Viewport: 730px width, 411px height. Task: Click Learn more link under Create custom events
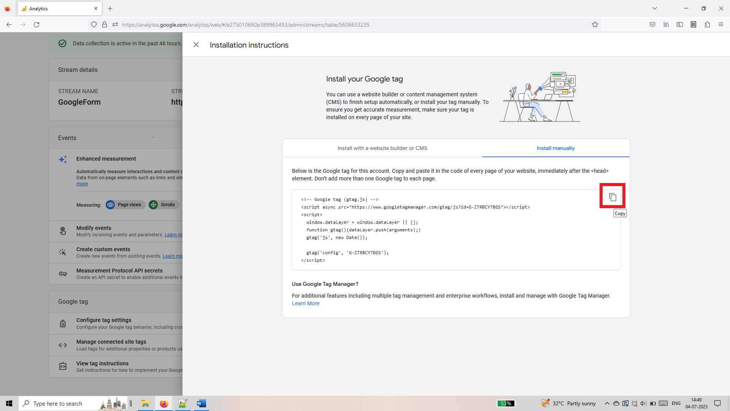coord(173,256)
